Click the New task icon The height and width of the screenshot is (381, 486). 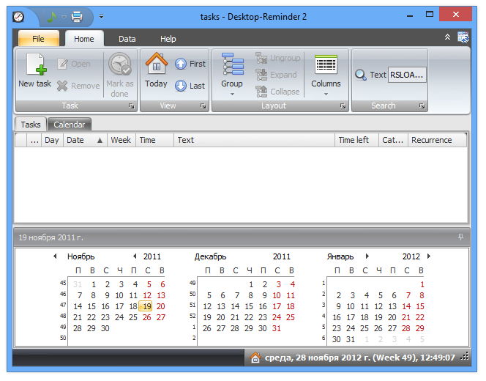tap(36, 64)
